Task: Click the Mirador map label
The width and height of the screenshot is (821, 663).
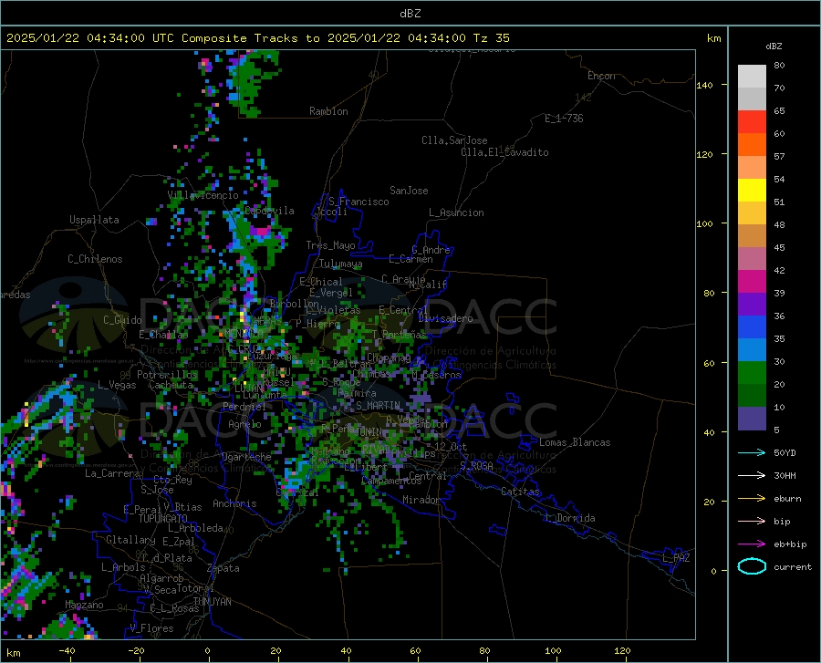Action: [x=421, y=500]
